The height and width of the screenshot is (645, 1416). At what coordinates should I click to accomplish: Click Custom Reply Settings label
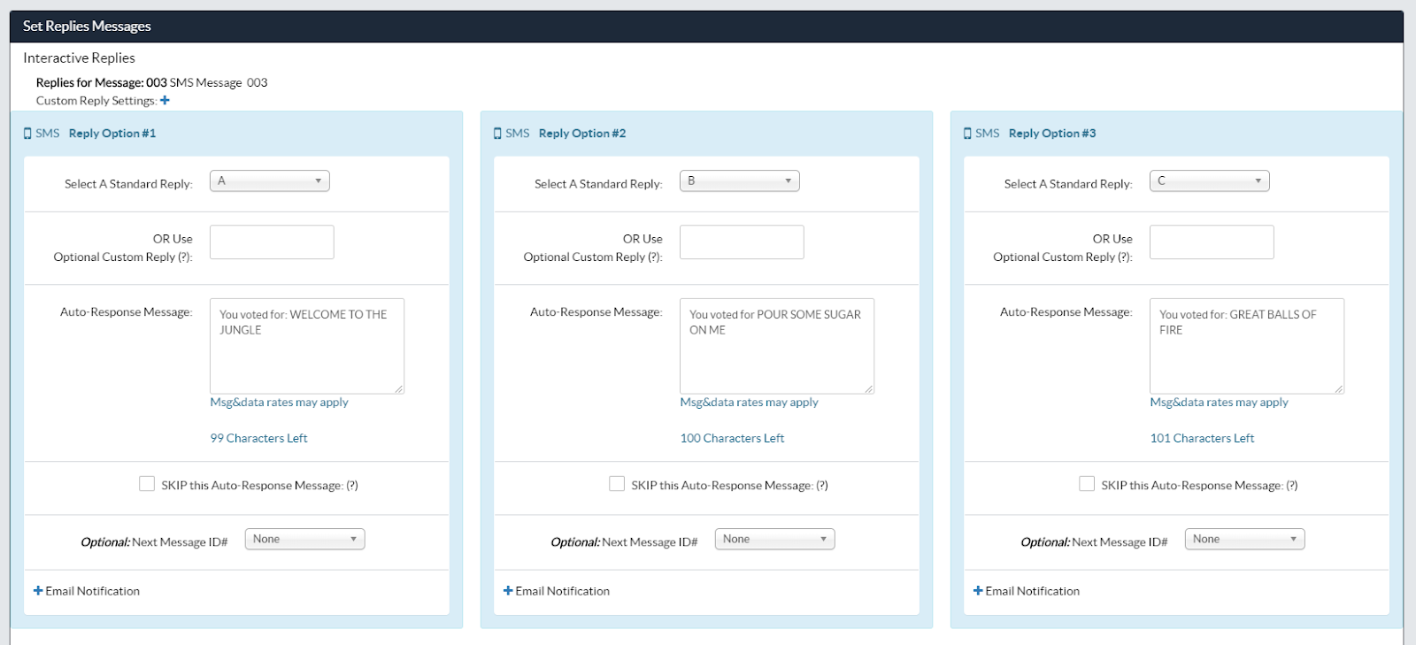[96, 101]
